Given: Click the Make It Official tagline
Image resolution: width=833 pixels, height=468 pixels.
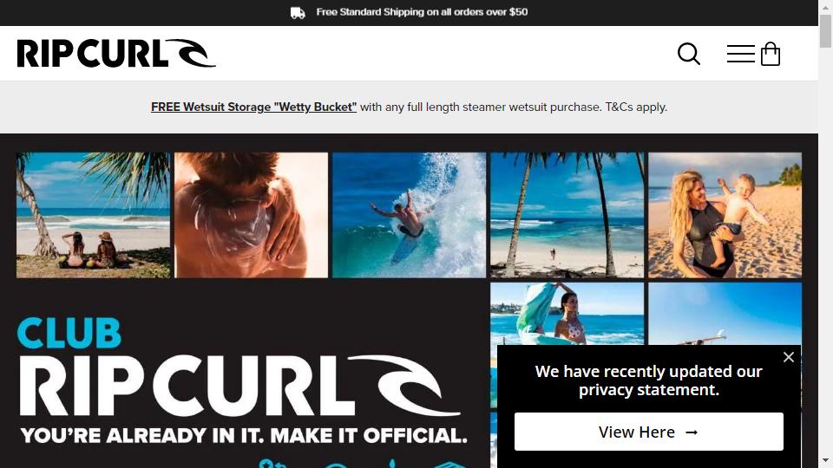Looking at the screenshot, I should [x=243, y=436].
